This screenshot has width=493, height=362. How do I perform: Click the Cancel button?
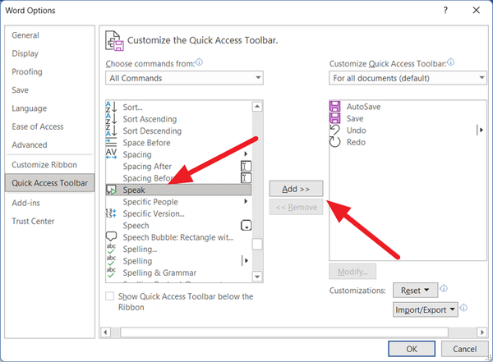(465, 349)
